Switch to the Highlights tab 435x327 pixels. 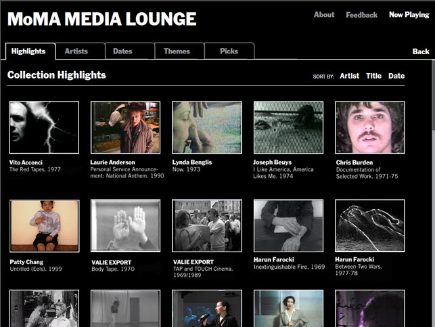click(30, 51)
